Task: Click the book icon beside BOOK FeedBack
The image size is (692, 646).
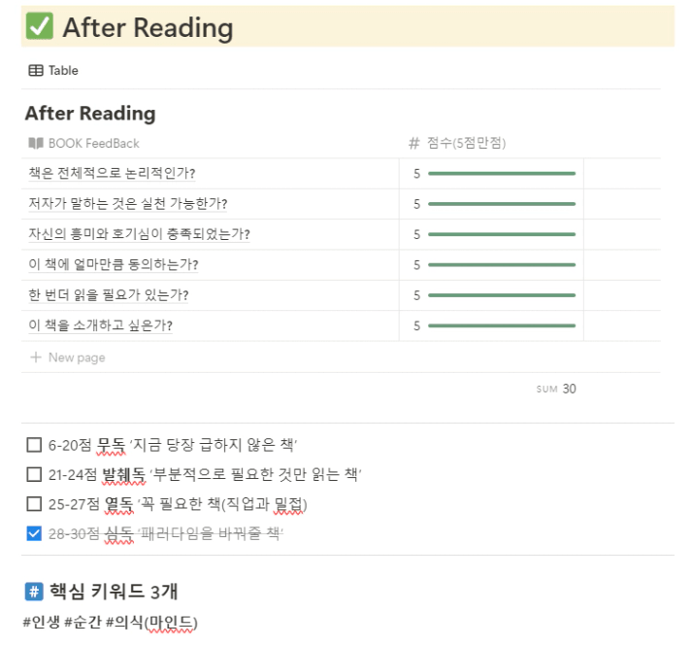Action: coord(36,143)
